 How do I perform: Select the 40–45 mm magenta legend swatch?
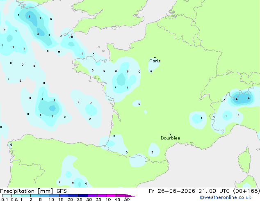[x=111, y=196]
